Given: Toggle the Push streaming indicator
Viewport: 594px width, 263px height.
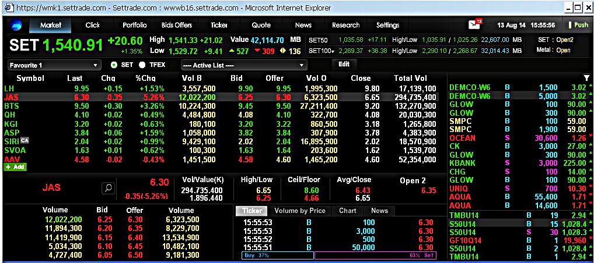Looking at the screenshot, I should click(578, 26).
